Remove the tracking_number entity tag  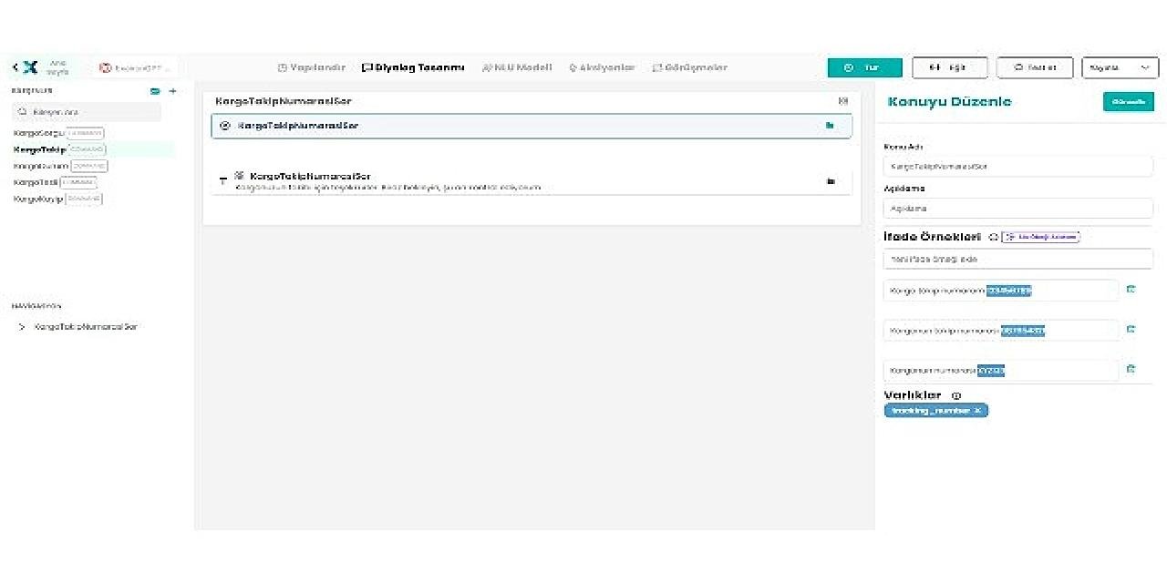[977, 411]
